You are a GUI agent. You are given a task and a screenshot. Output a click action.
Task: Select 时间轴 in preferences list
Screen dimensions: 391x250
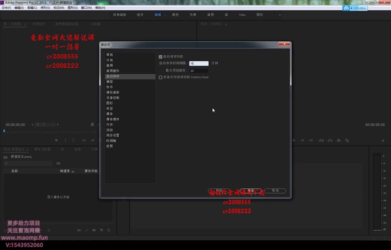click(111, 140)
